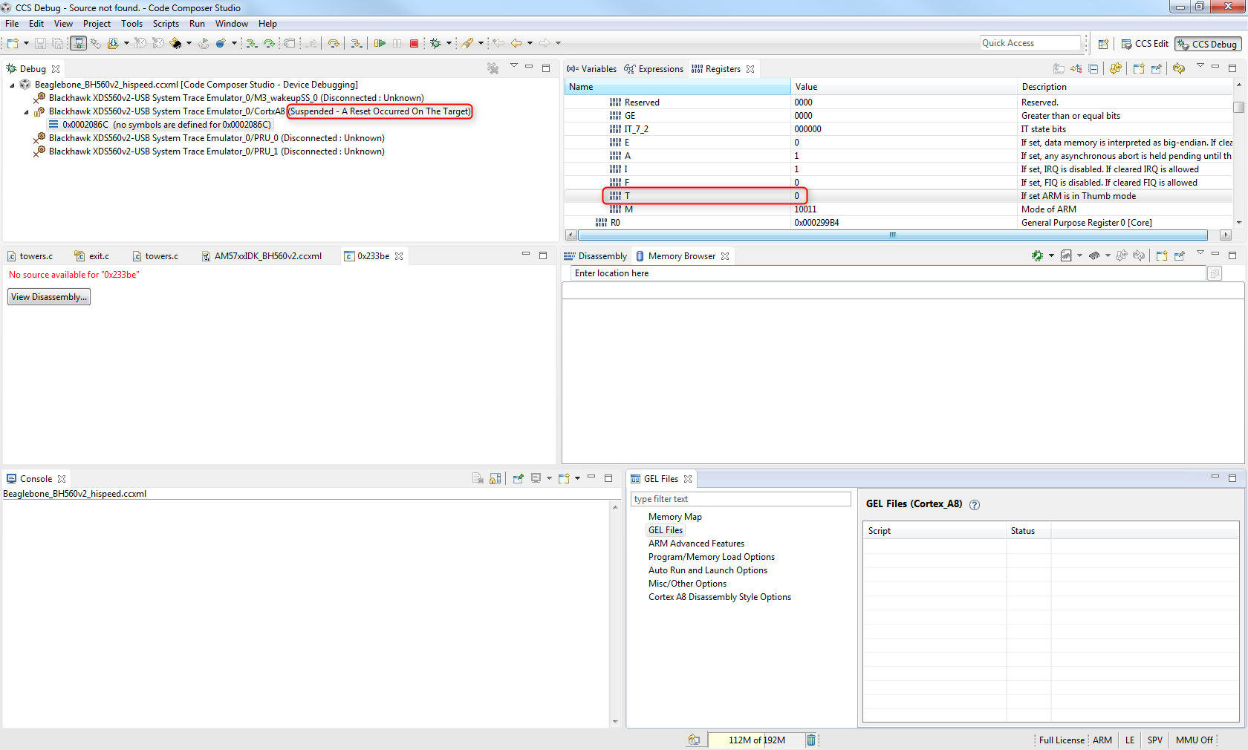
Task: Toggle the debug mode button left of breakpoints
Action: point(78,44)
